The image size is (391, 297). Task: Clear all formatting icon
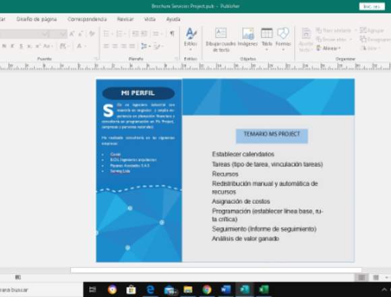tap(92, 34)
